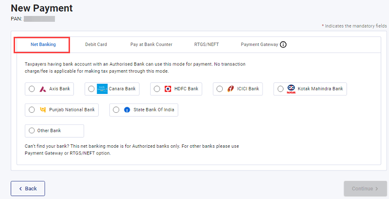Click the HDFC Bank logo icon
Image resolution: width=389 pixels, height=199 pixels.
tap(168, 89)
